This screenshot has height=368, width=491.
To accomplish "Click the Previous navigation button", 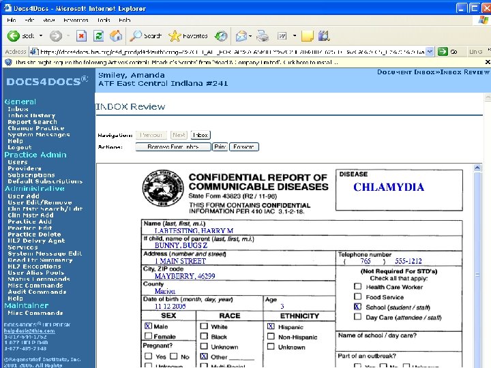I will [151, 135].
